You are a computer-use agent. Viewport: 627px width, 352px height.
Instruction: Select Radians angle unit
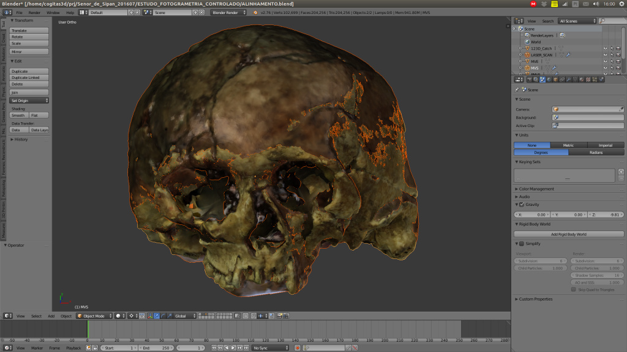click(596, 152)
